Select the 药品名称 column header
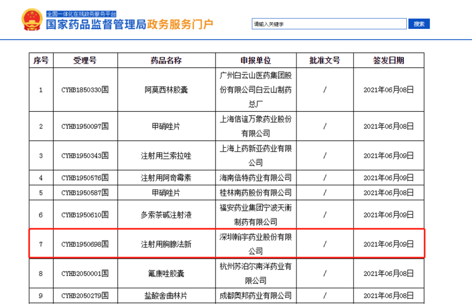472x305 pixels. point(166,61)
